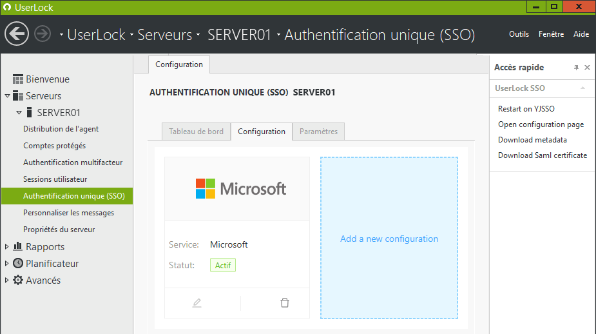
Task: Click the Planificateur clock icon
Action: pos(18,263)
